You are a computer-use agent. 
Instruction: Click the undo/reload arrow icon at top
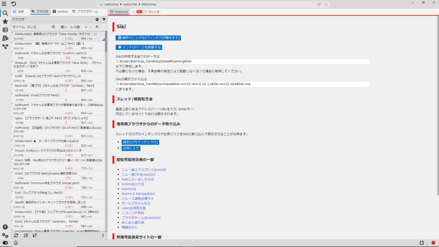tap(13, 4)
